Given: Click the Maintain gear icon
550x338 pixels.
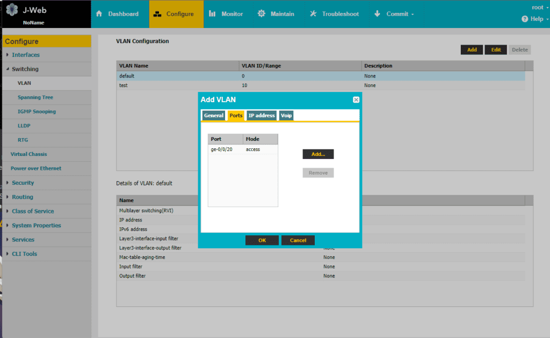Looking at the screenshot, I should coord(262,13).
